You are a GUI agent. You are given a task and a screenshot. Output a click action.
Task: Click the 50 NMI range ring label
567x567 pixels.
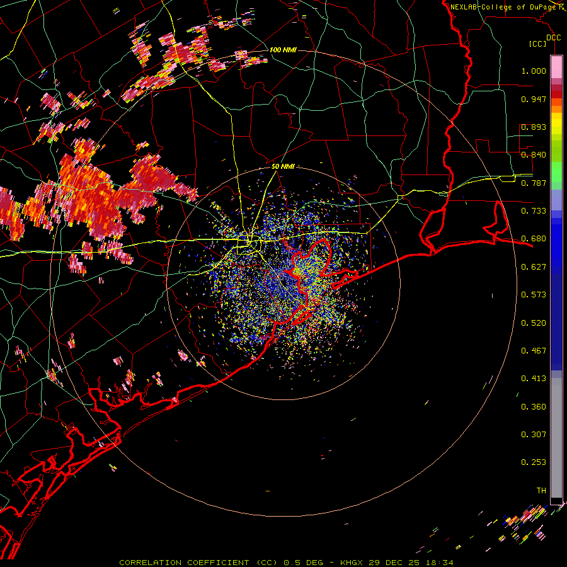point(283,166)
